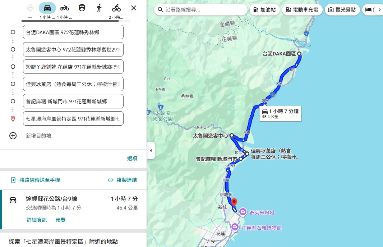
Task: Switch to motorcycle travel mode
Action: (64, 8)
